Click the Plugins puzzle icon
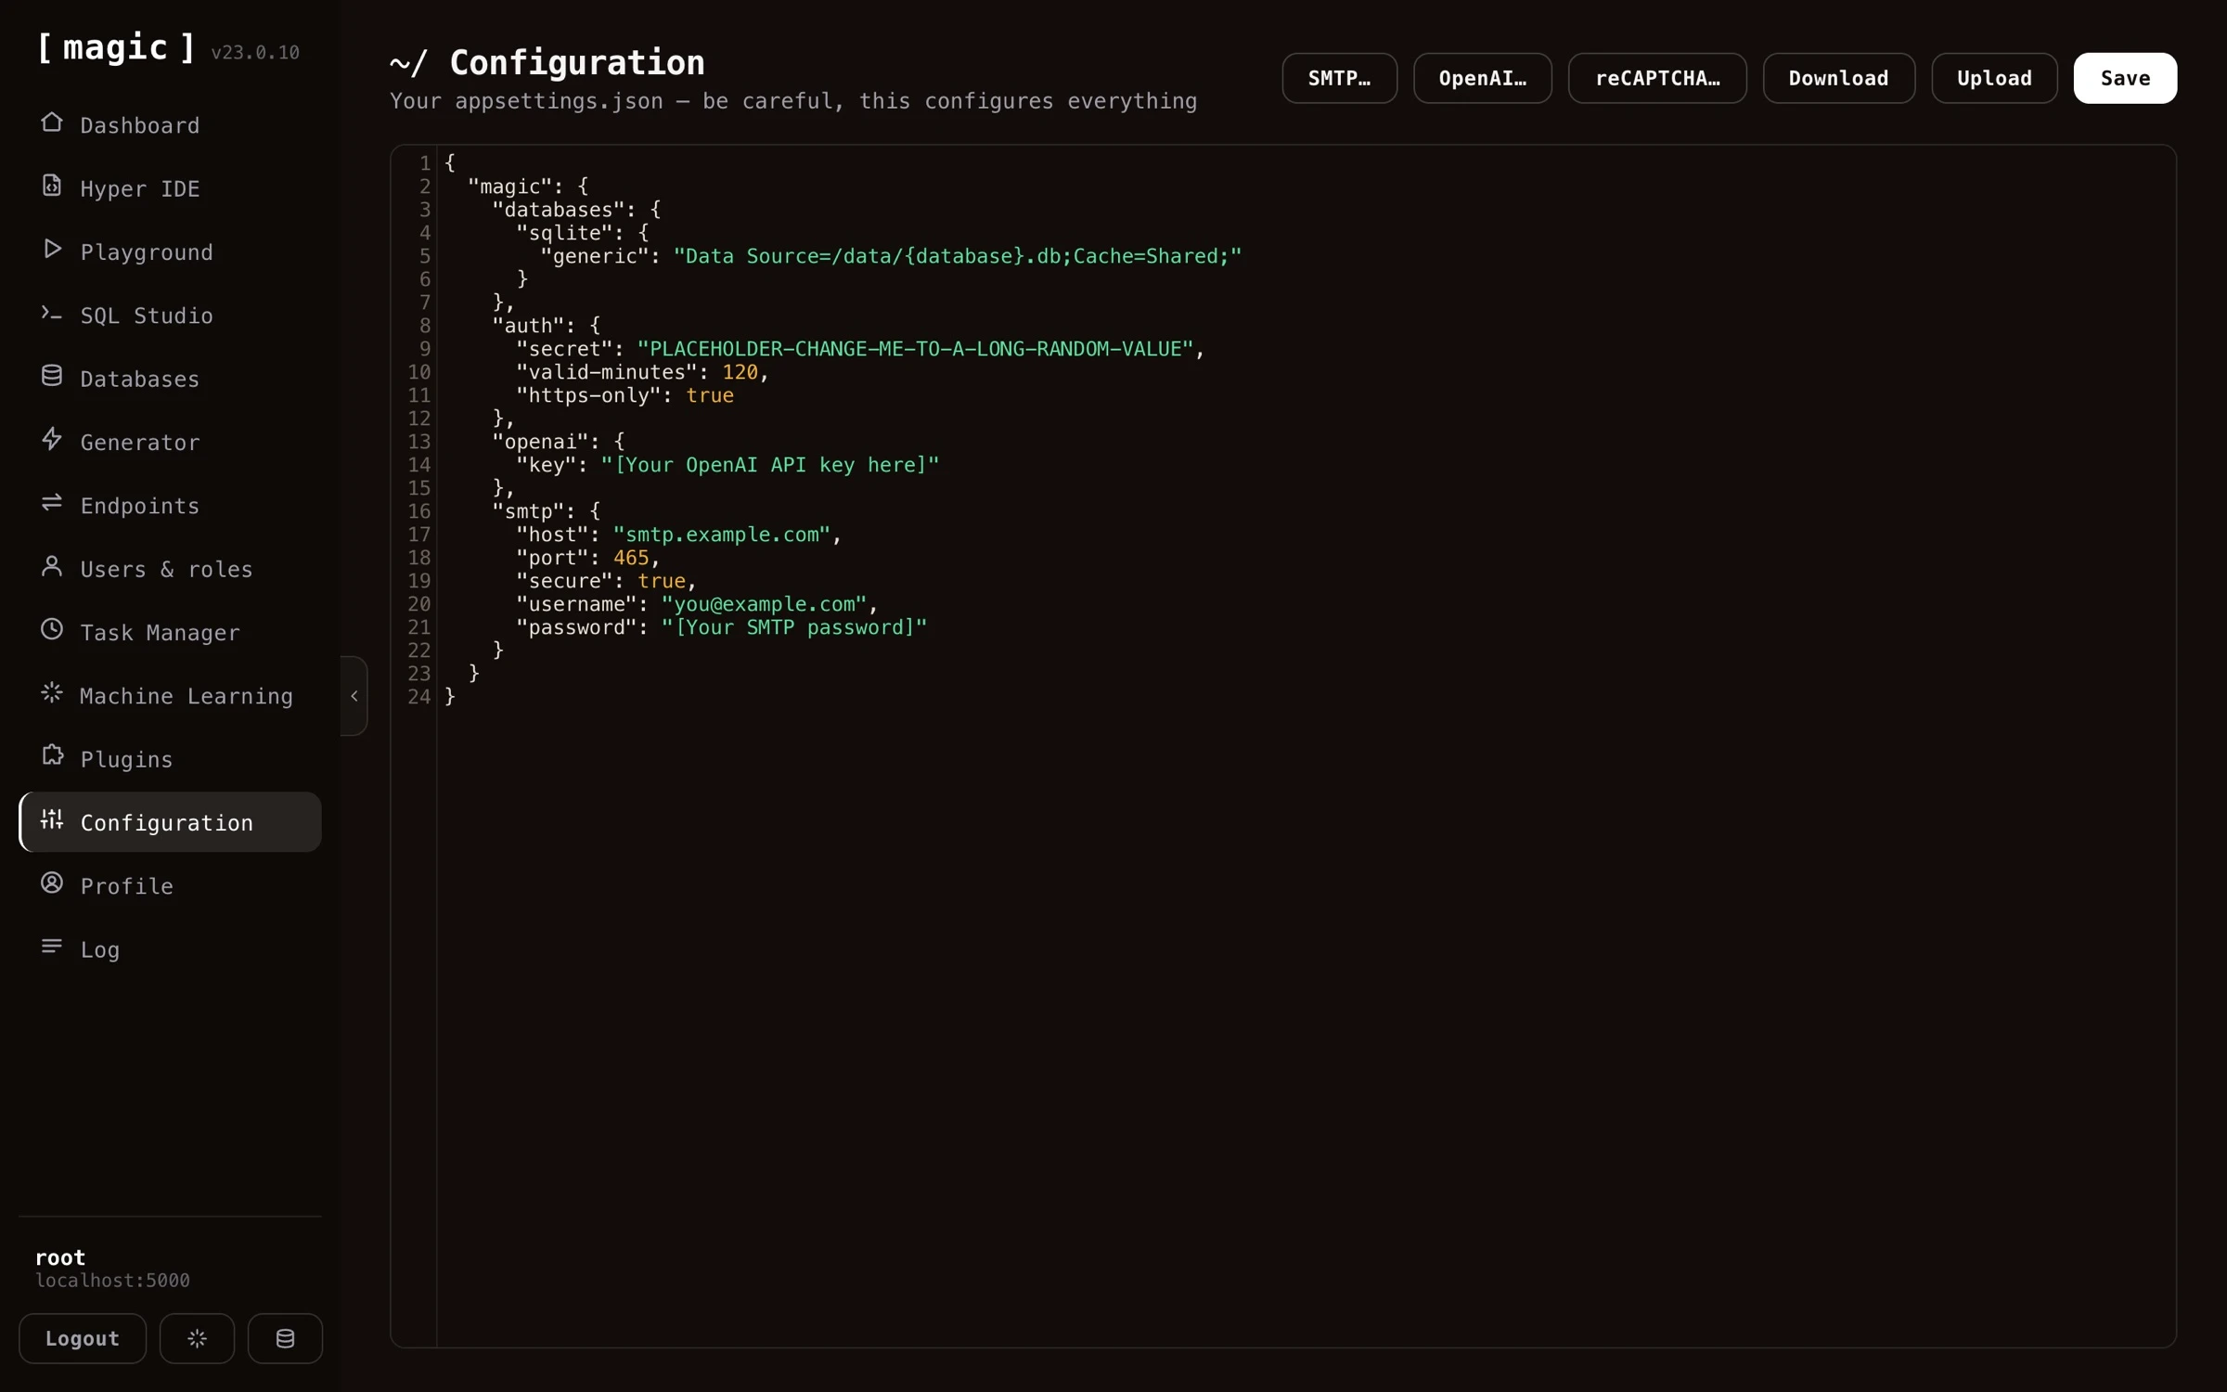This screenshot has height=1392, width=2227. (52, 756)
